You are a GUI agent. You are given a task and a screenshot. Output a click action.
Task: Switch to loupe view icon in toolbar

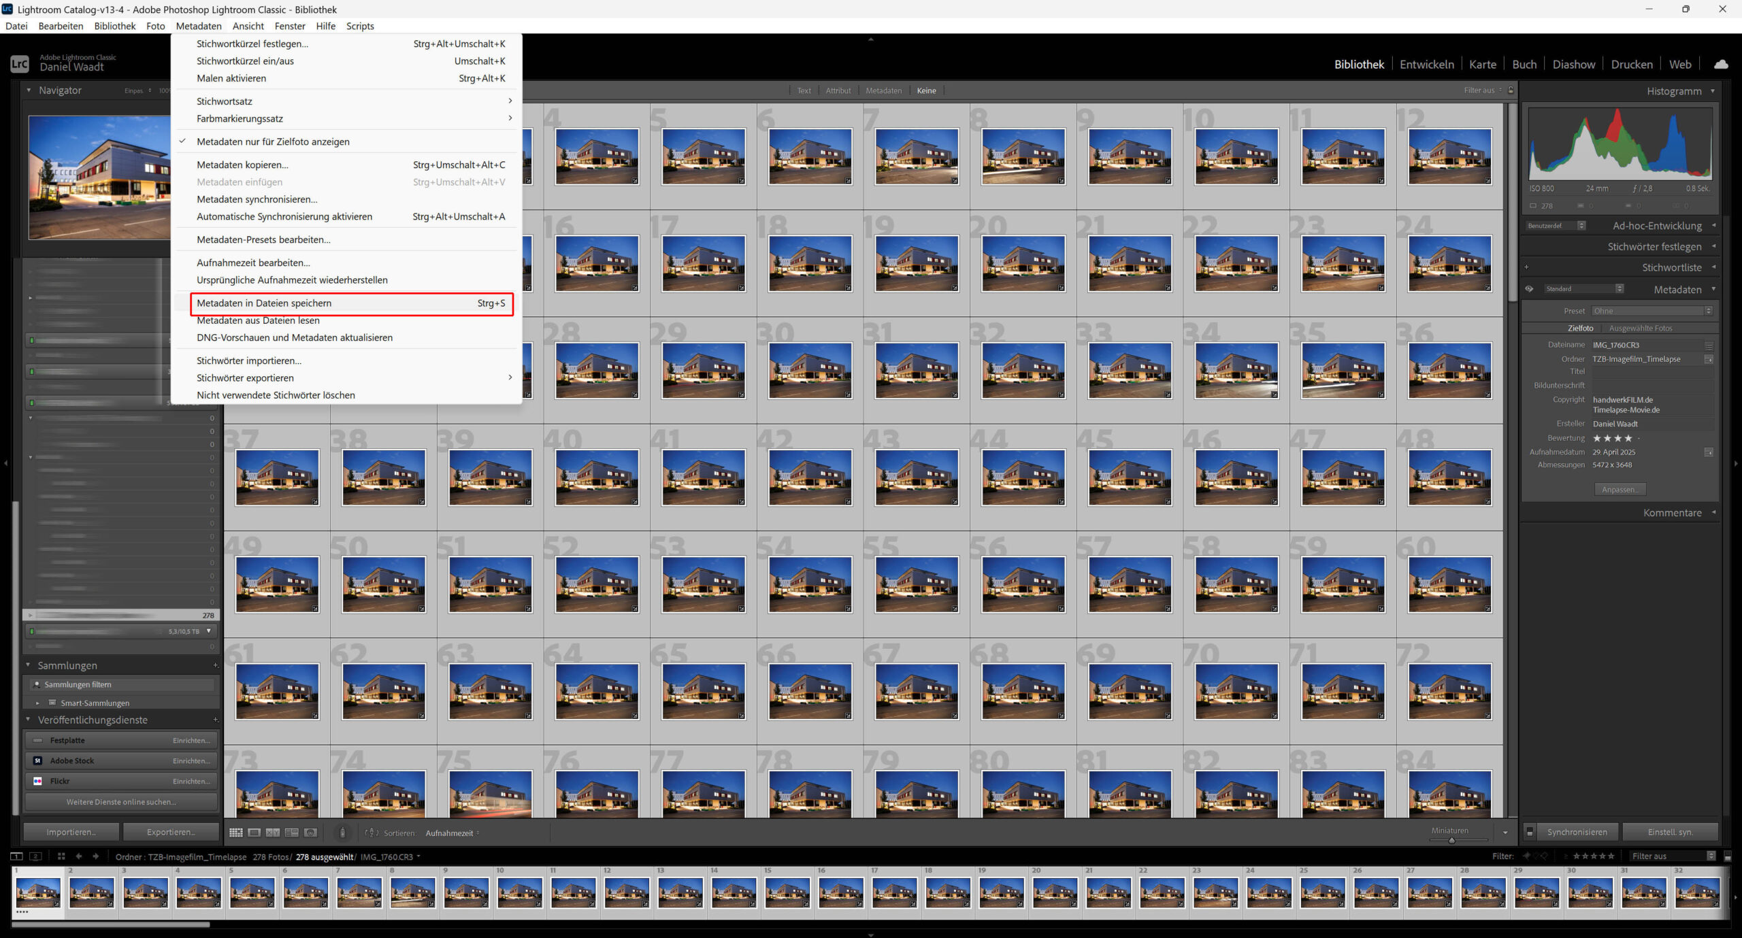pyautogui.click(x=254, y=833)
